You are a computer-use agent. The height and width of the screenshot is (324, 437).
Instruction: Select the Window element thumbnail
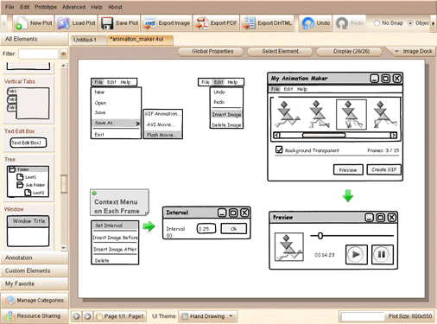click(28, 231)
